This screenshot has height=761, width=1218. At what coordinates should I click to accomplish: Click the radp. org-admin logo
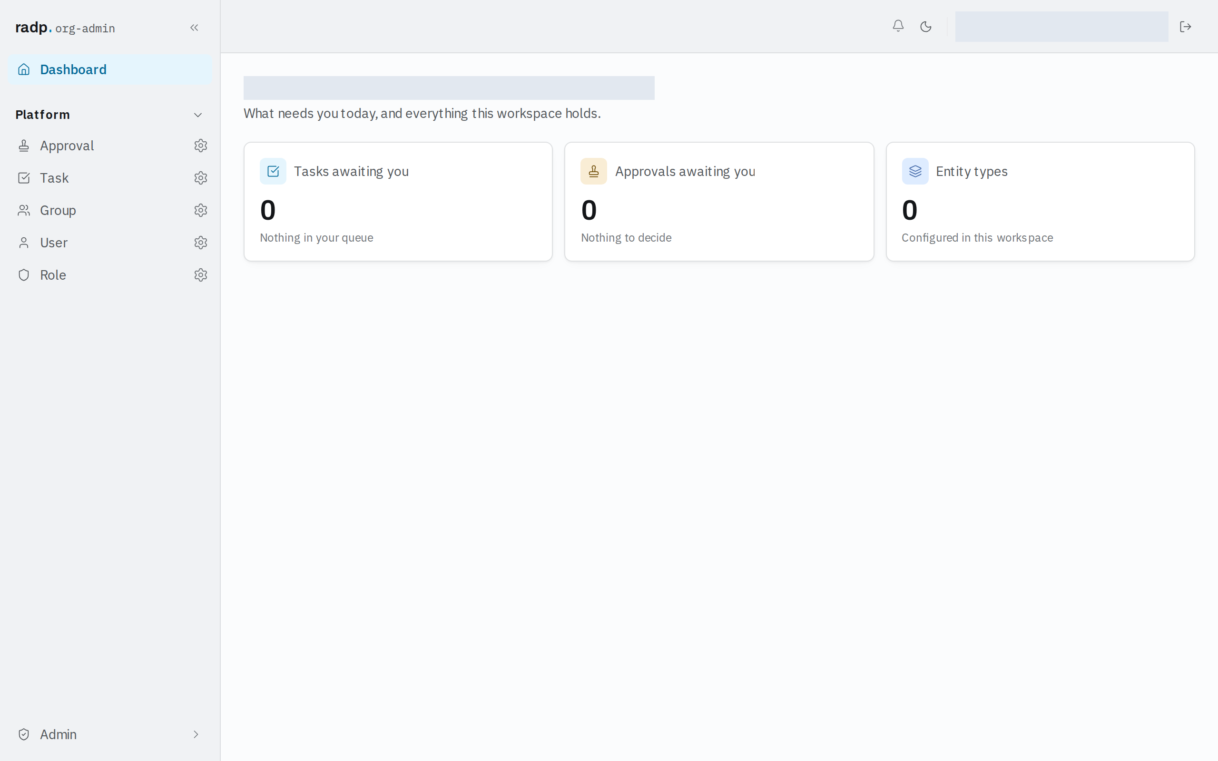point(65,28)
